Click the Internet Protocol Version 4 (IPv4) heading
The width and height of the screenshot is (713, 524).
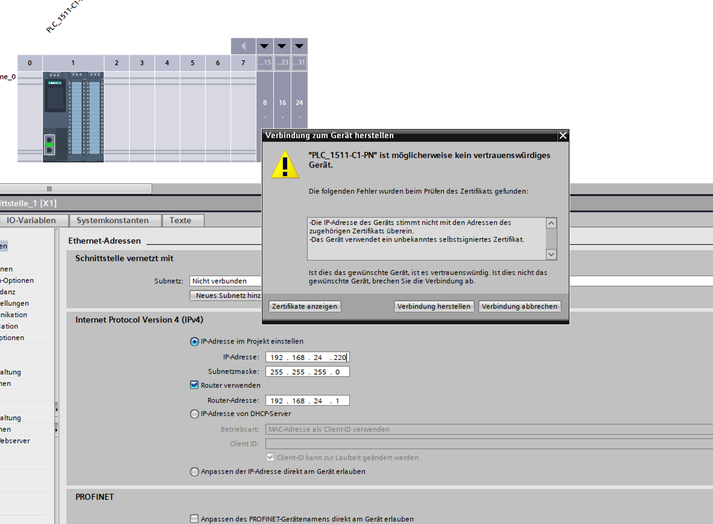point(139,320)
